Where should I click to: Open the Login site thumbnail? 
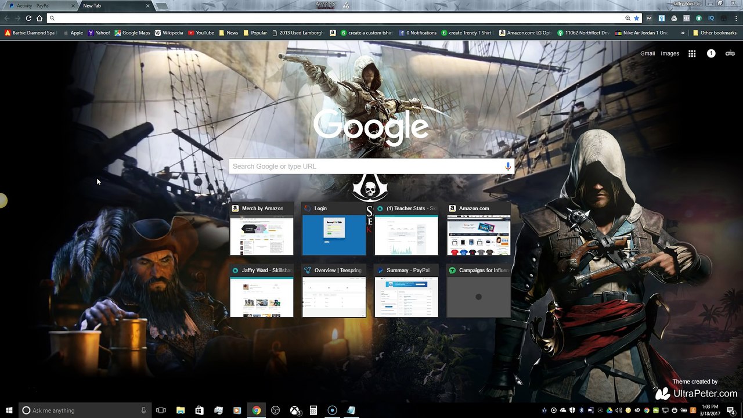334,229
